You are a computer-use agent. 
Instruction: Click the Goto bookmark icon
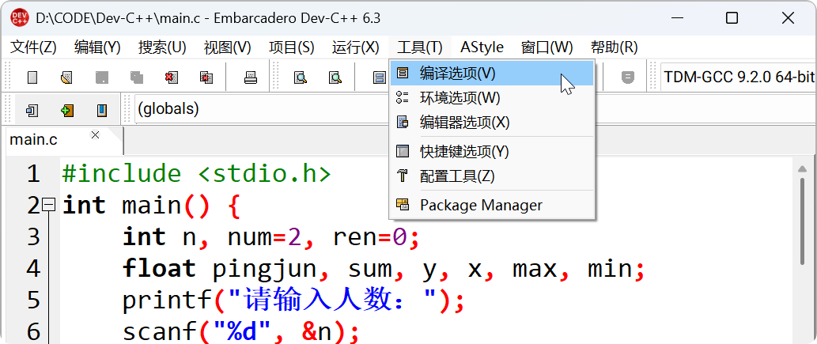pyautogui.click(x=101, y=111)
